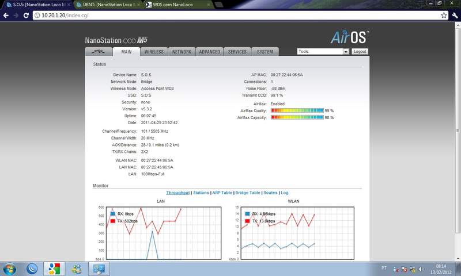The width and height of the screenshot is (461, 276).
Task: Open the browser wrench menu
Action: click(455, 16)
